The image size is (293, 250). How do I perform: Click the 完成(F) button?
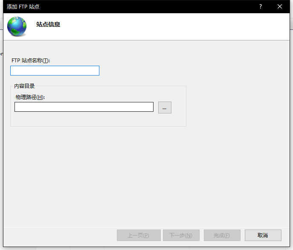pos(222,235)
